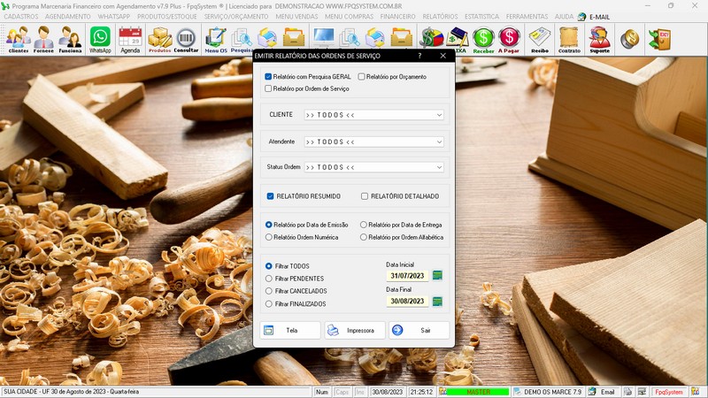Enable Relatório por Orçamento checkbox
Image resolution: width=708 pixels, height=398 pixels.
[x=362, y=77]
